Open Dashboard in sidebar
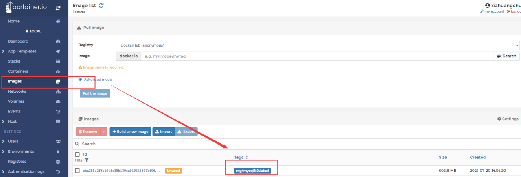This screenshot has height=177, width=521. click(18, 41)
